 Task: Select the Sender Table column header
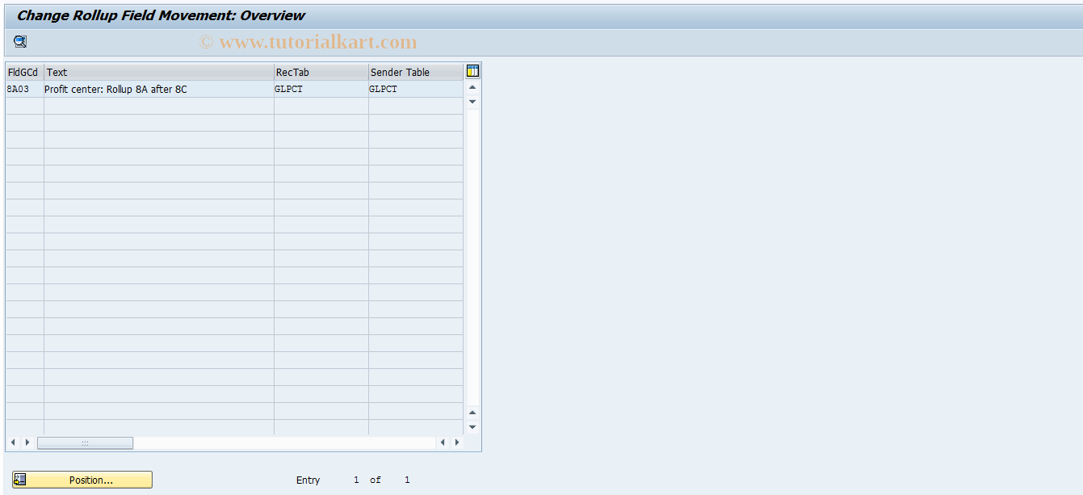click(x=416, y=72)
